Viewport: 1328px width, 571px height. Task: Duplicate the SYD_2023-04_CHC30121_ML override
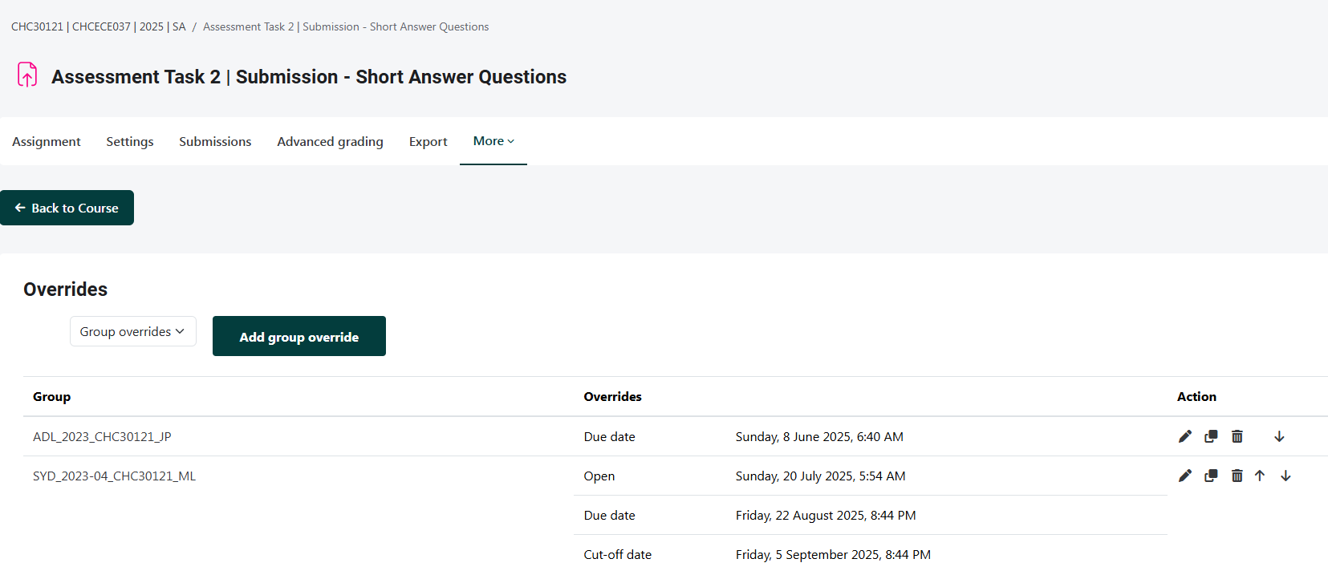point(1211,476)
